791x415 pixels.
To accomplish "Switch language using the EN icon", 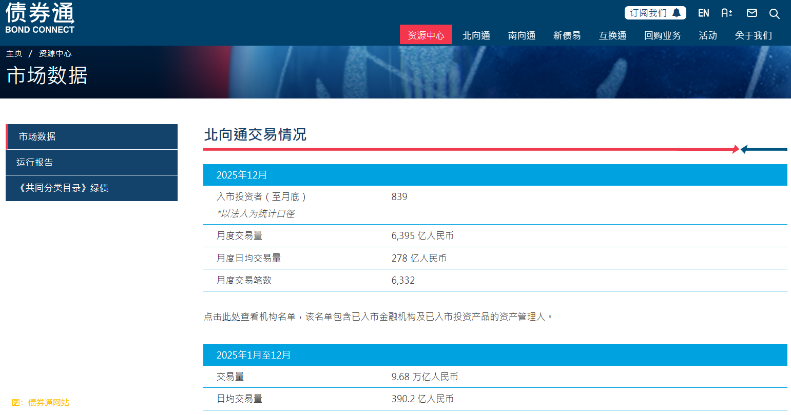I will 703,13.
